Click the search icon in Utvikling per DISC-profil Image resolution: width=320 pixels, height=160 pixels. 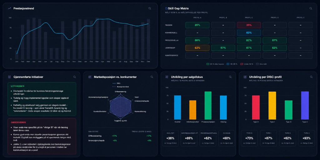[x=311, y=77]
